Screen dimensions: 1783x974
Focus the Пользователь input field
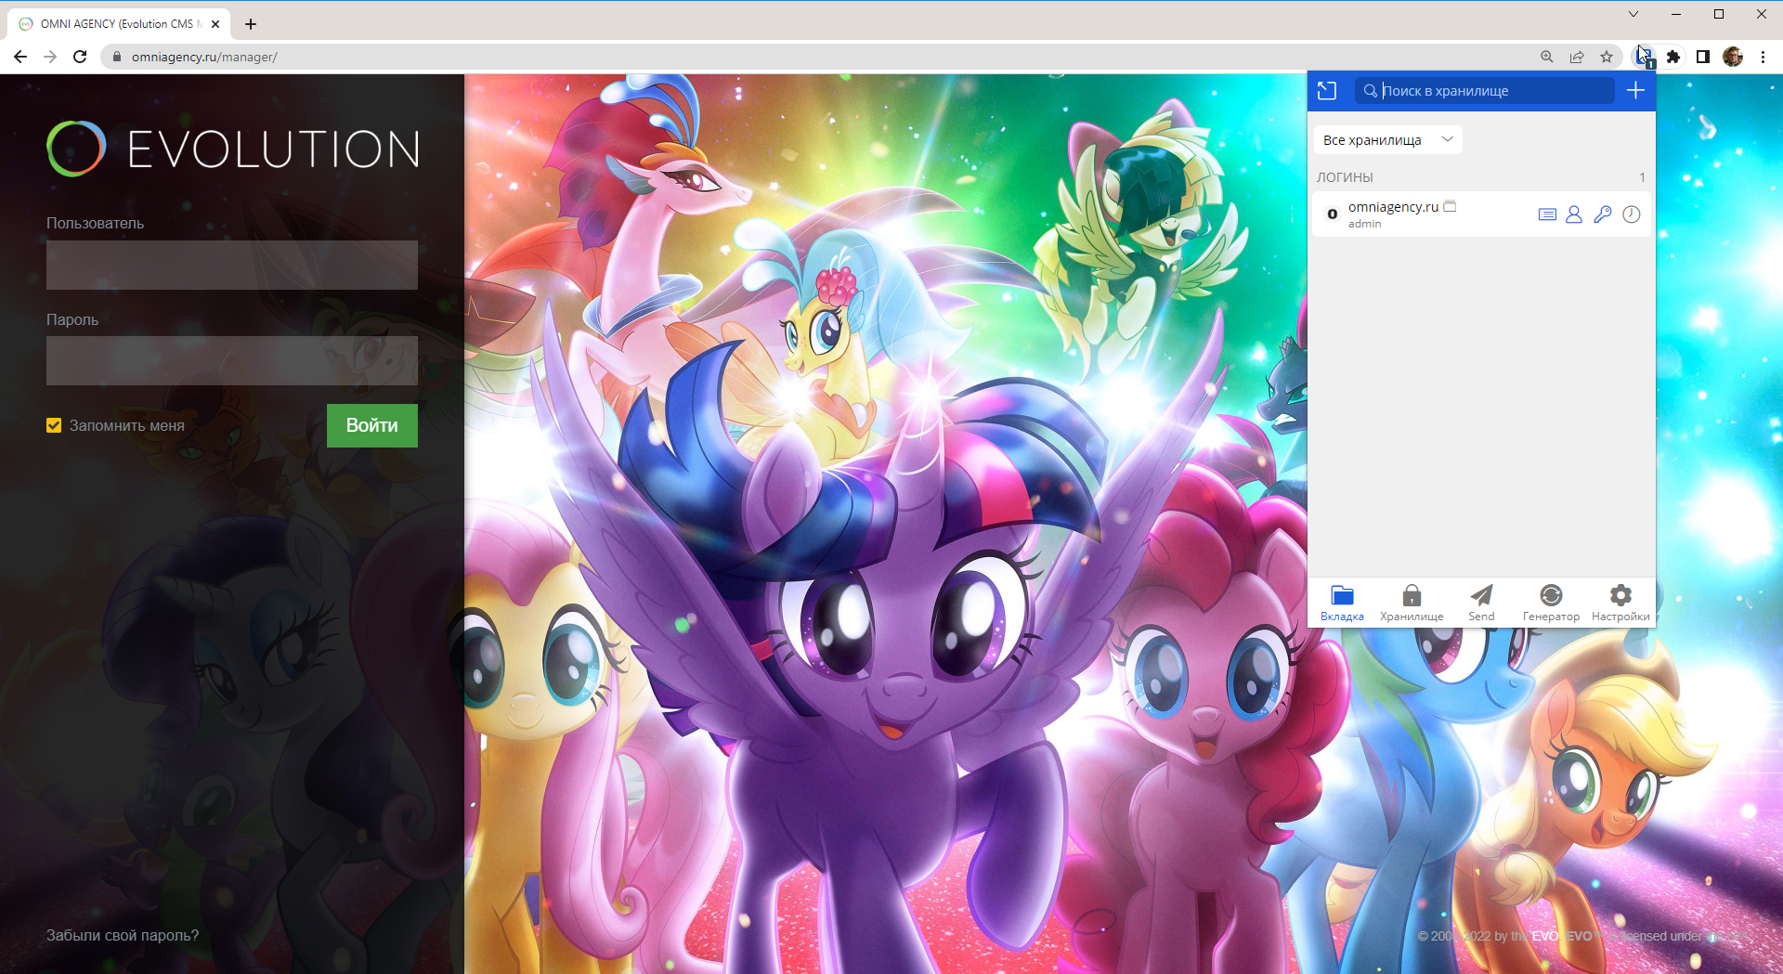click(232, 265)
